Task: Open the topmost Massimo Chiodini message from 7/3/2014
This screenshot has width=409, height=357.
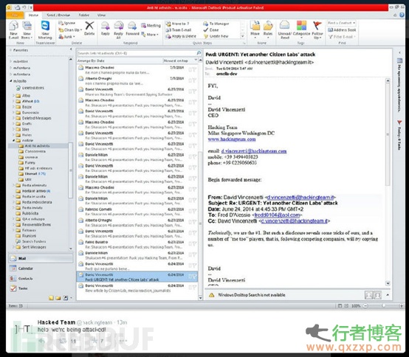Action: click(137, 70)
